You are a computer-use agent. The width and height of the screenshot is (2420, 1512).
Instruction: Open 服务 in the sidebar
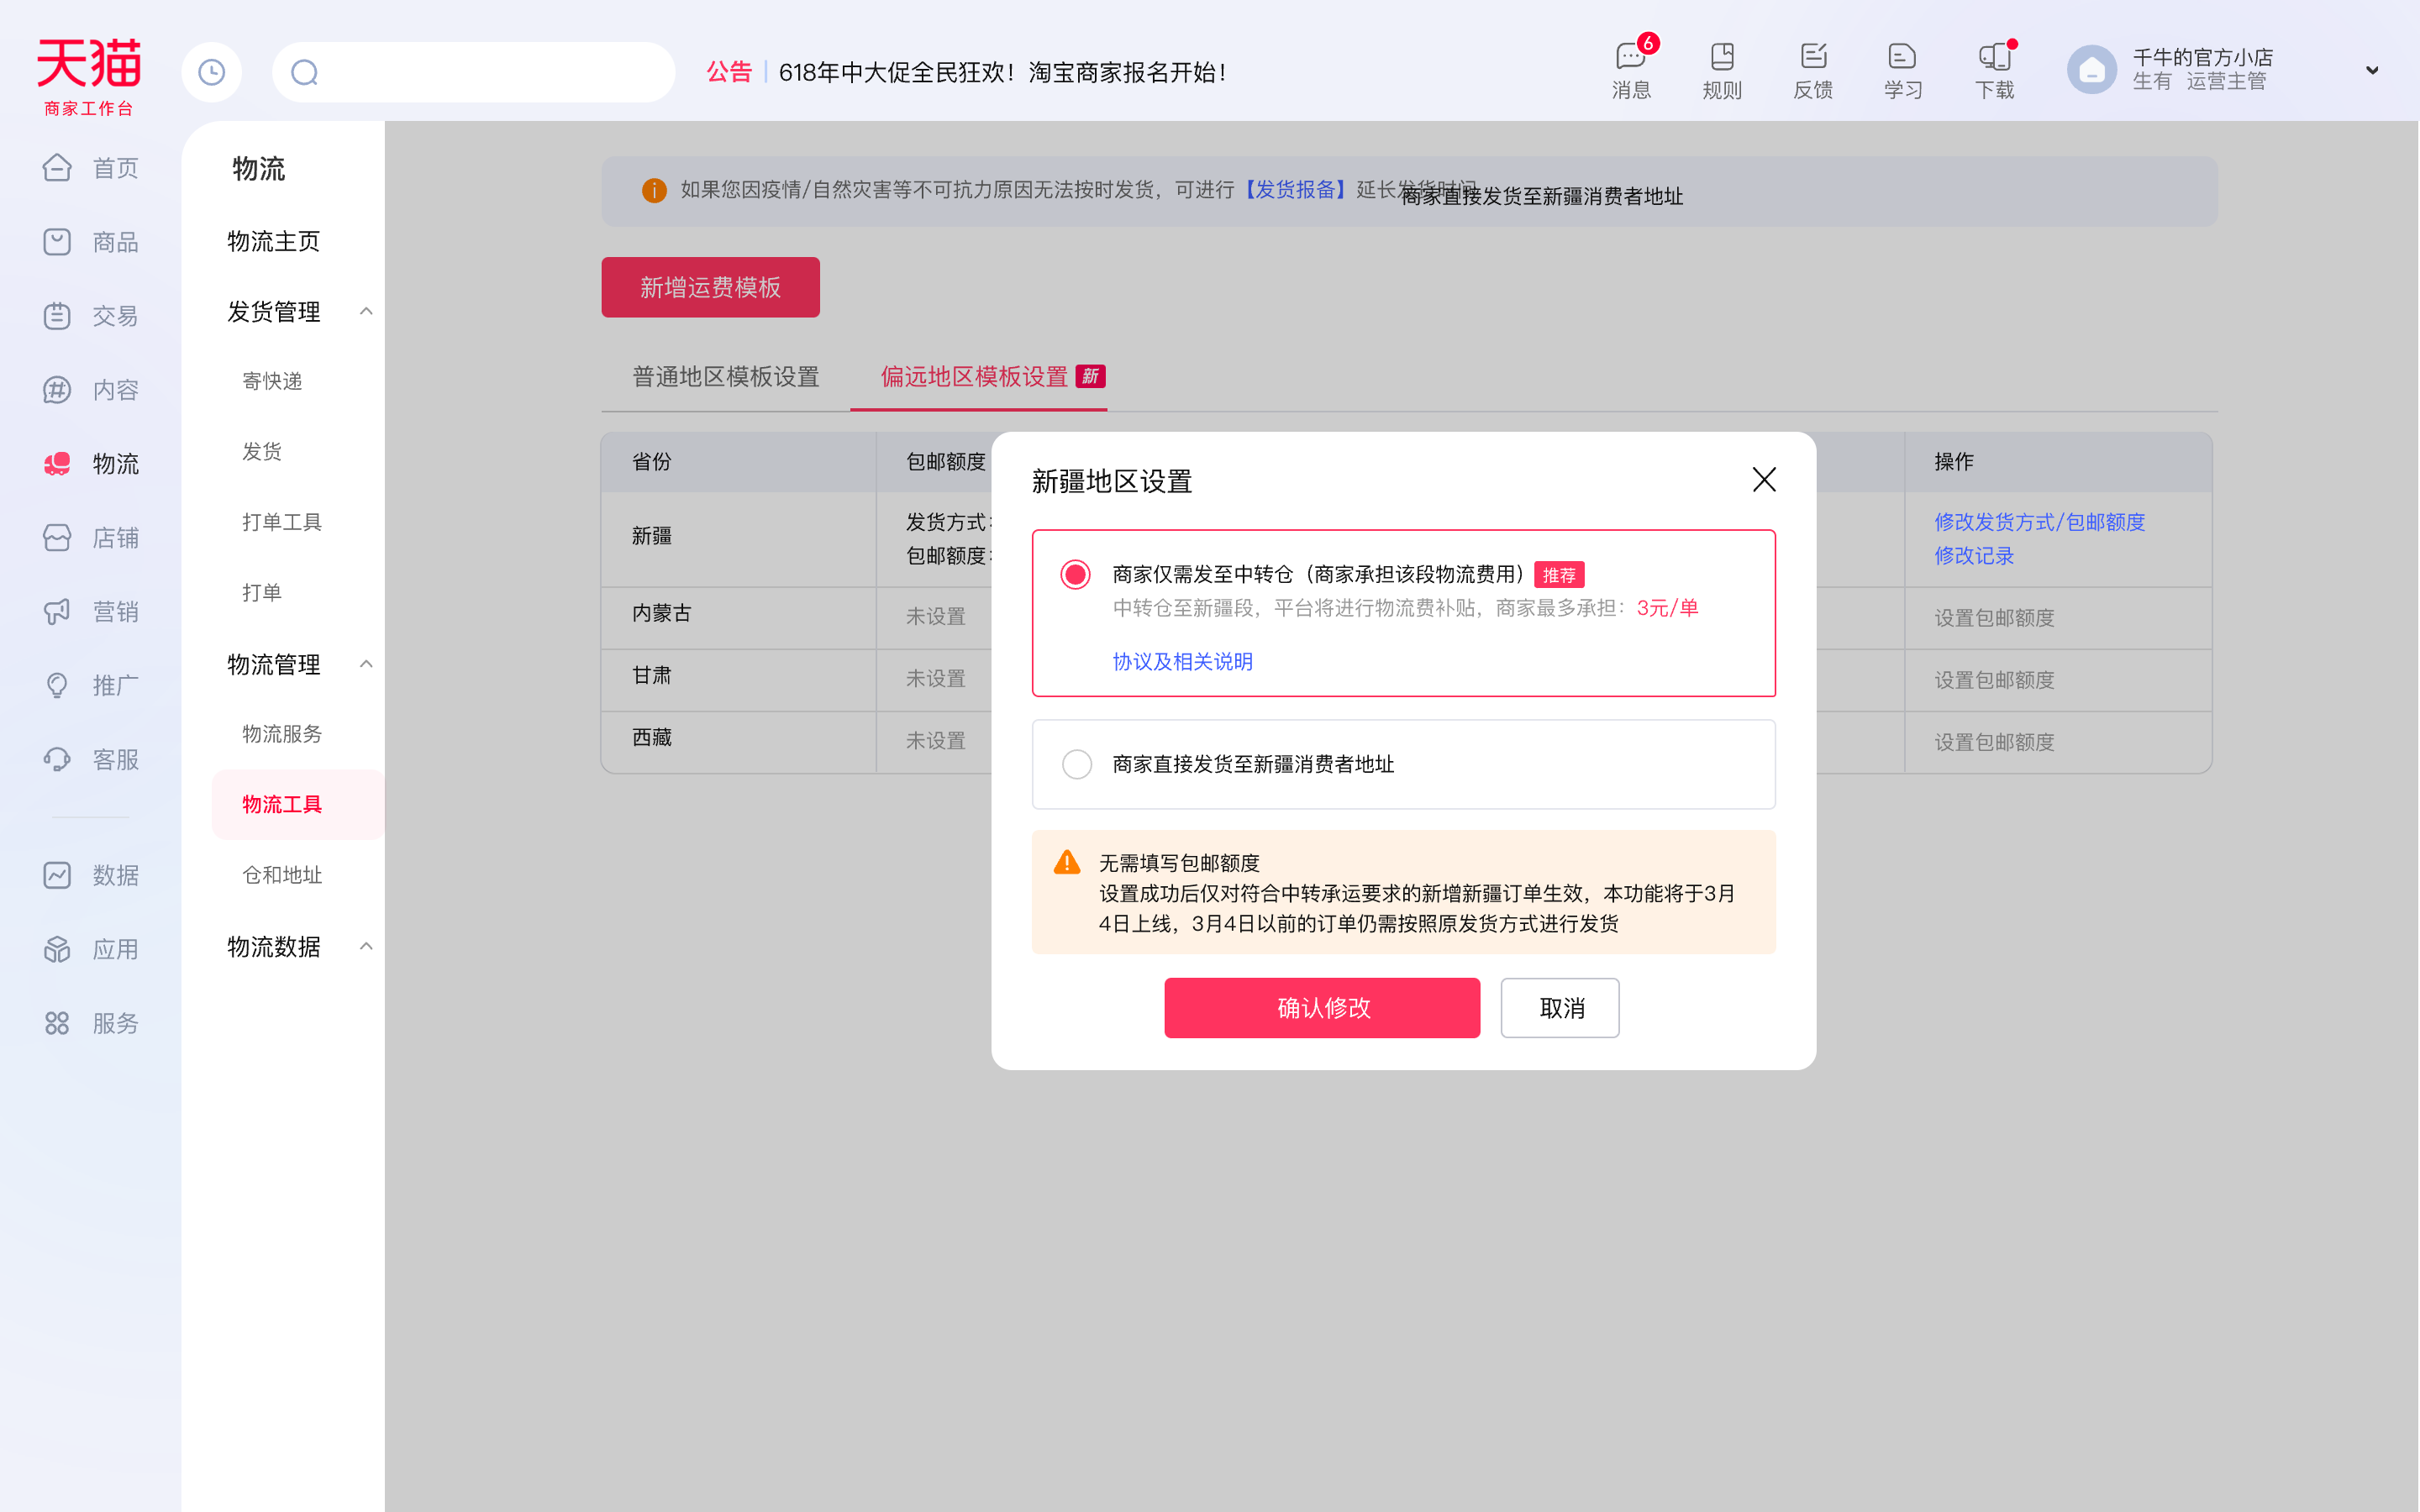coord(90,1023)
